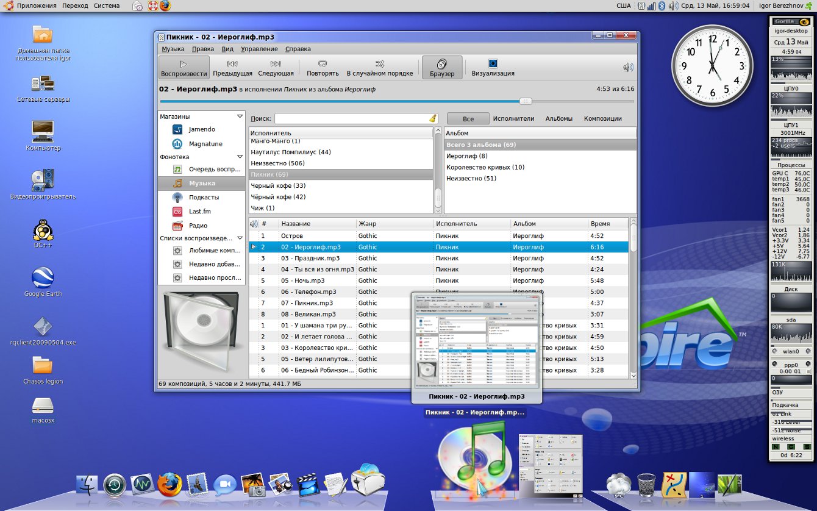Collapse the Списки воспроизведения section arrow
Image resolution: width=817 pixels, height=511 pixels.
point(240,238)
